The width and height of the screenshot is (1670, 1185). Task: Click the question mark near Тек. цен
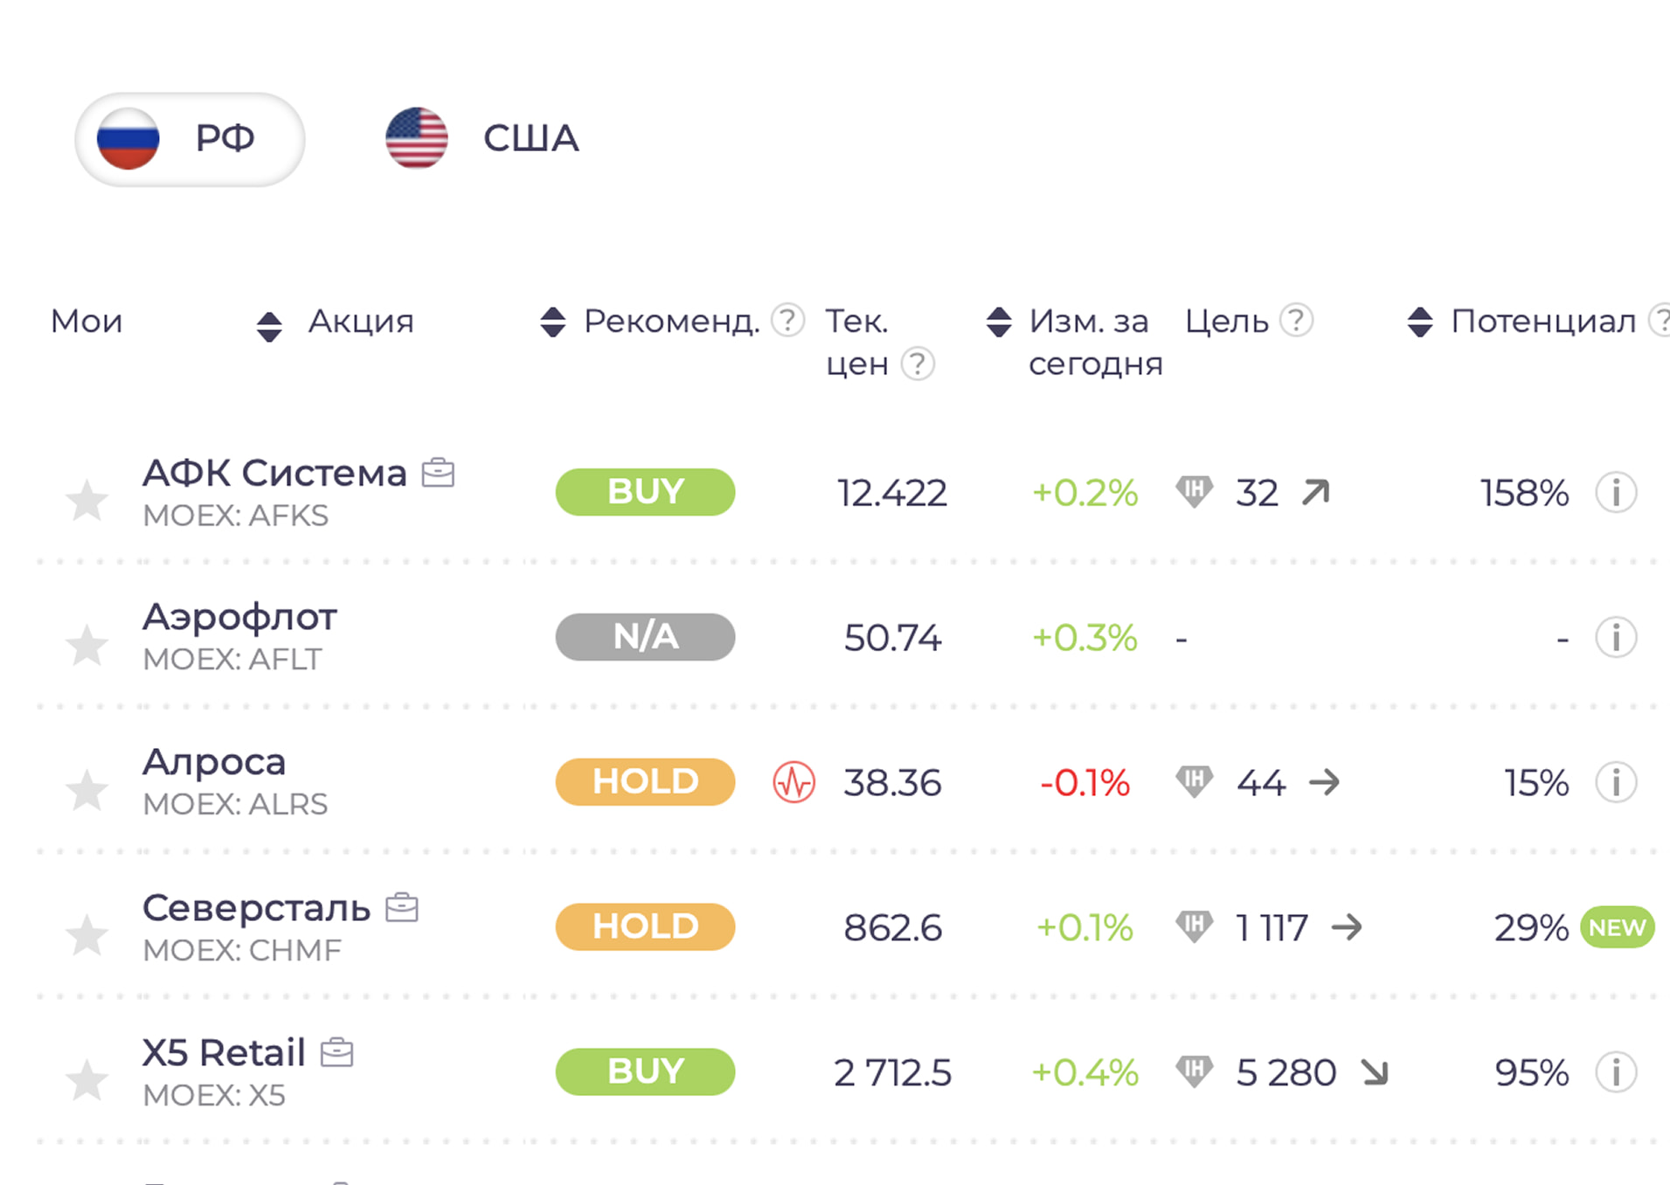(918, 364)
